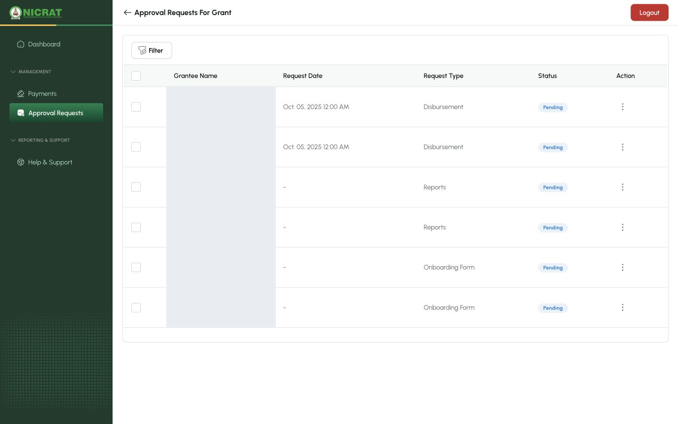
Task: Click the first row's Oct. 05, 2025 date
Action: click(x=316, y=107)
